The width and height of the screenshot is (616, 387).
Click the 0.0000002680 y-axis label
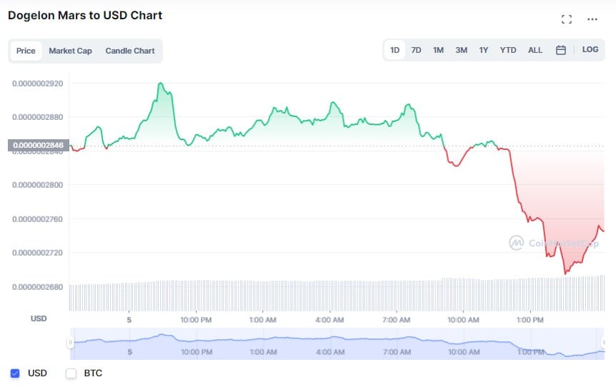37,287
